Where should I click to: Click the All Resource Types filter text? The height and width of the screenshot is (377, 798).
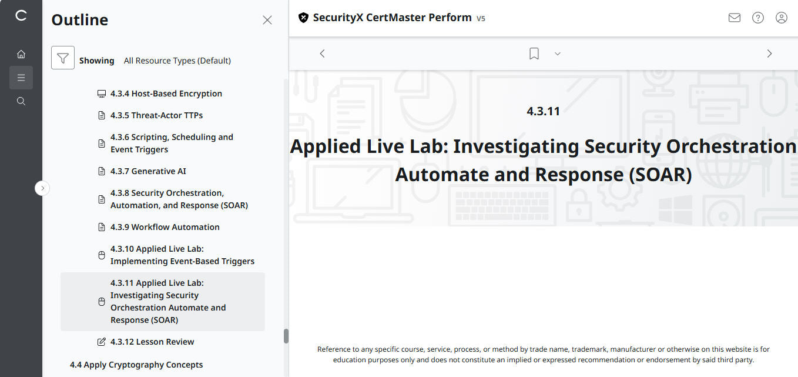coord(177,60)
